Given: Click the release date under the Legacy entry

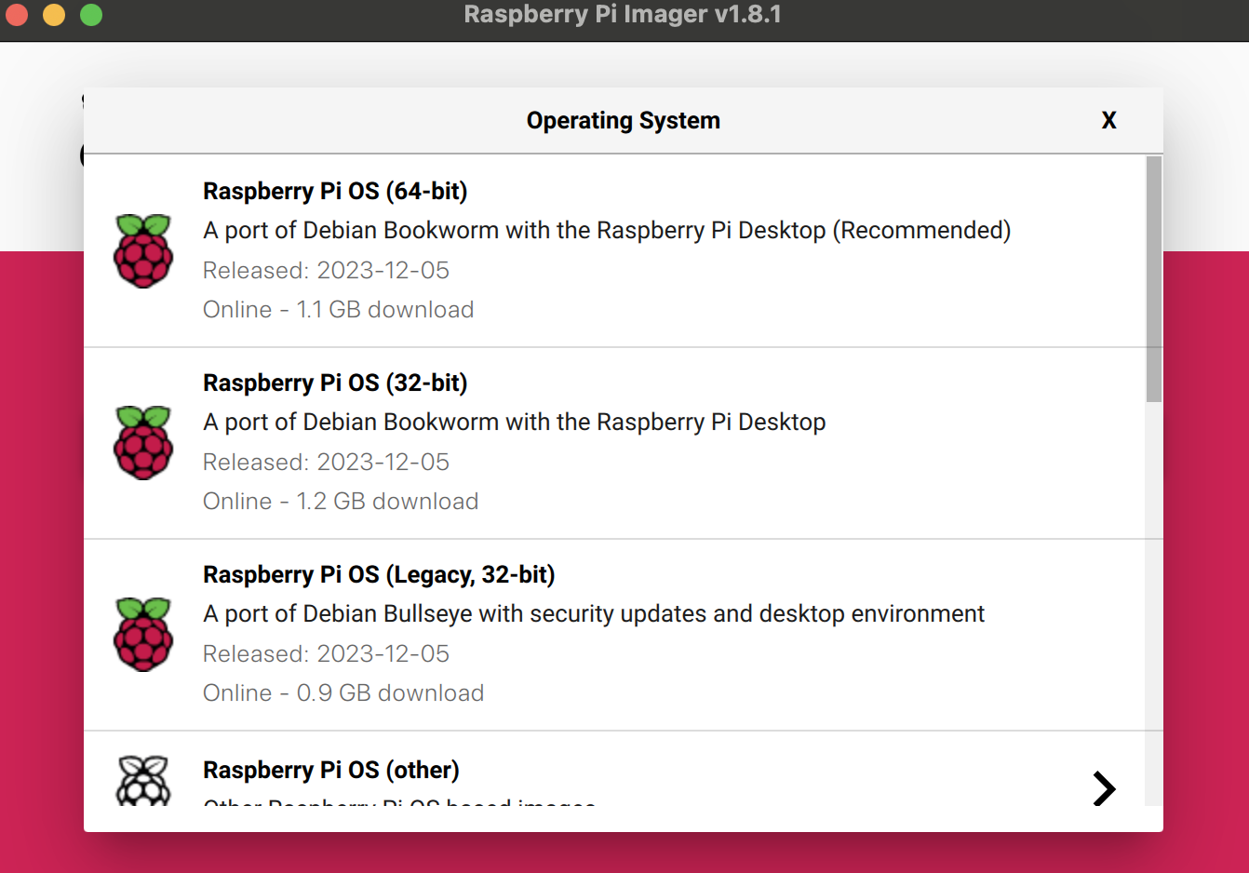Looking at the screenshot, I should (x=326, y=653).
